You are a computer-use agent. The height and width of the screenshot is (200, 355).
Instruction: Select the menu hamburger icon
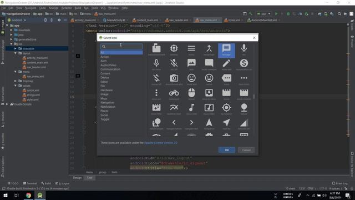[x=191, y=48]
